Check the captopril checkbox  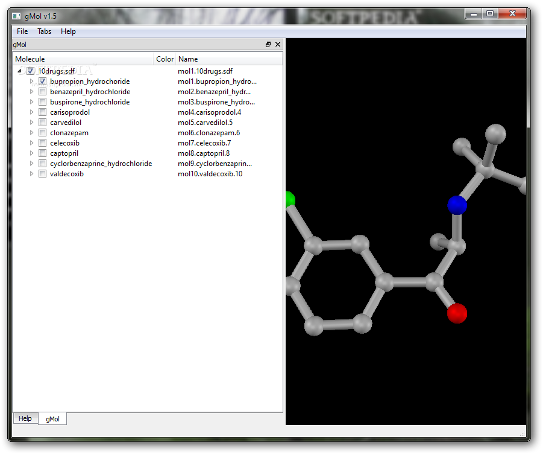click(42, 153)
